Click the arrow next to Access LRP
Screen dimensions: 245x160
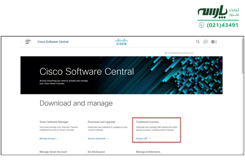[150, 138]
